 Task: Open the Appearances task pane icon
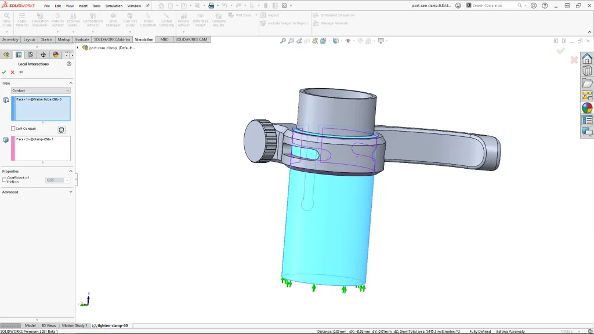587,108
